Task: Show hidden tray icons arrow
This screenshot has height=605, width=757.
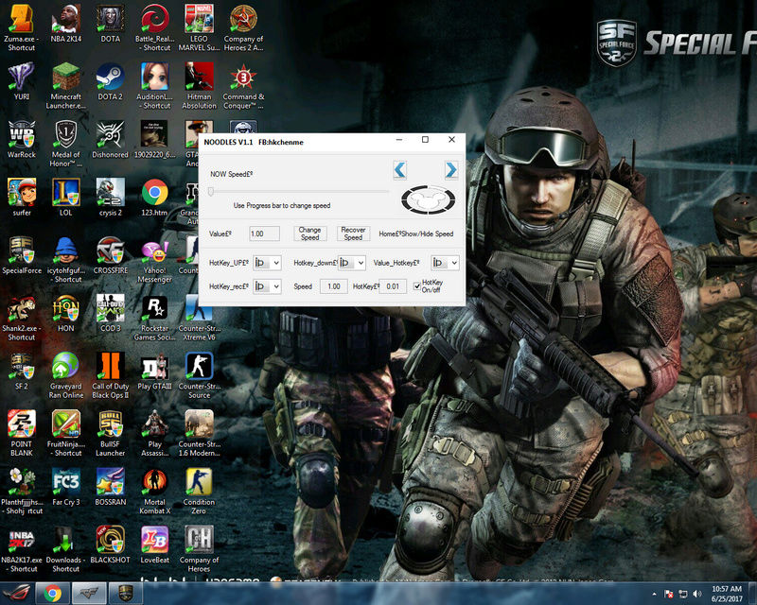Action: [x=654, y=594]
